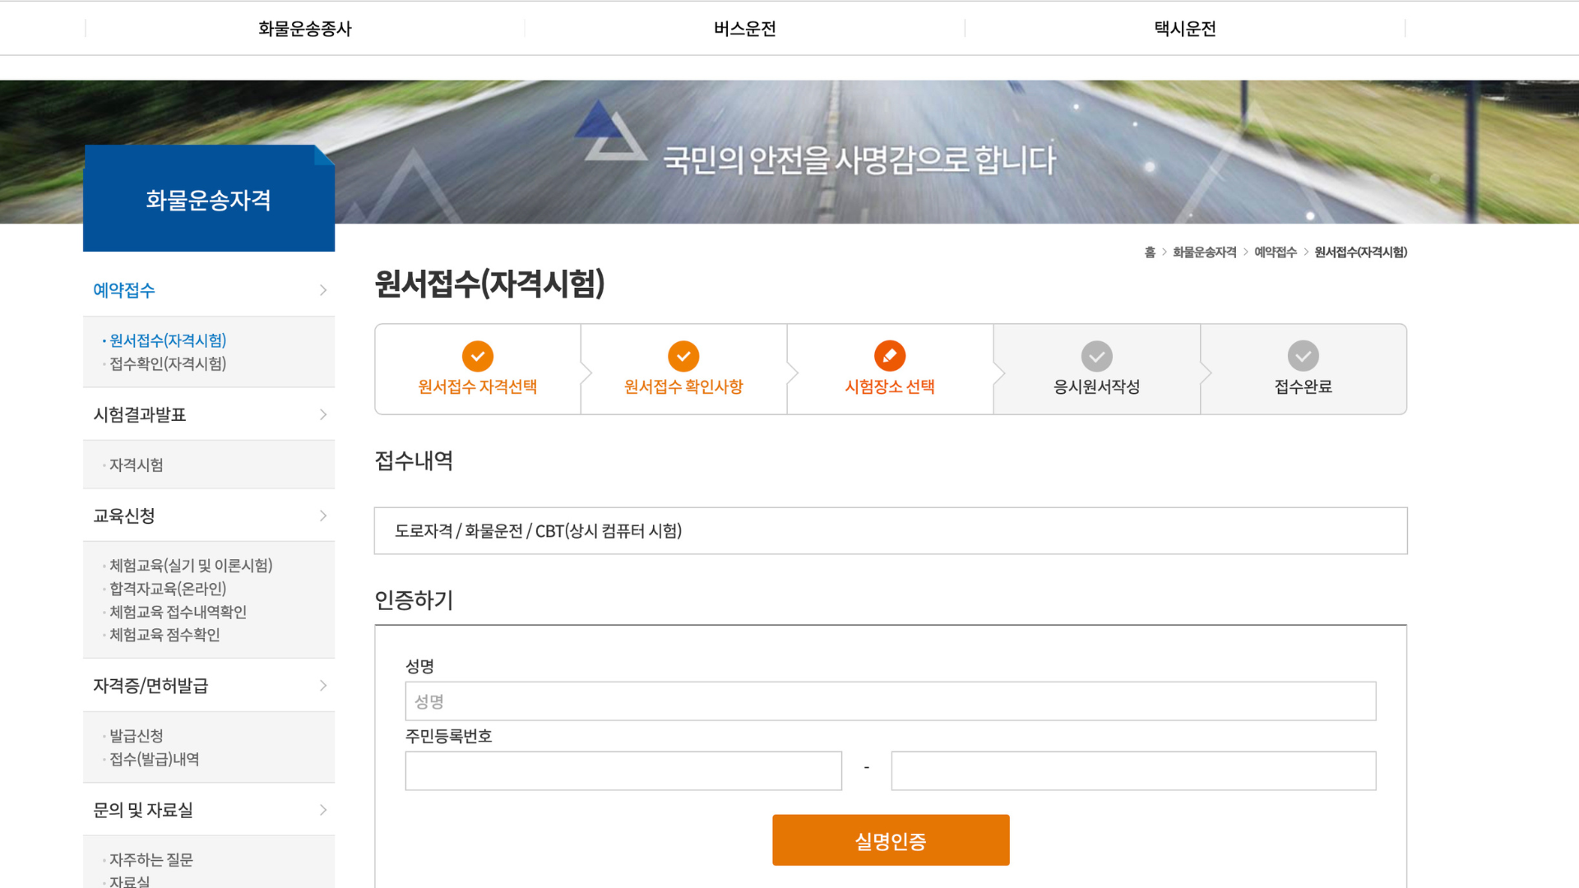Image resolution: width=1579 pixels, height=888 pixels.
Task: Open the 버스운전 menu
Action: coord(744,28)
